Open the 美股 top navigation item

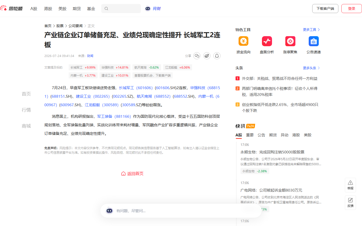click(x=62, y=9)
